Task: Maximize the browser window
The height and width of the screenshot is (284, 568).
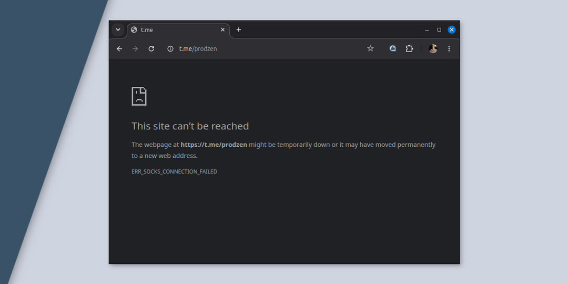Action: pyautogui.click(x=439, y=29)
